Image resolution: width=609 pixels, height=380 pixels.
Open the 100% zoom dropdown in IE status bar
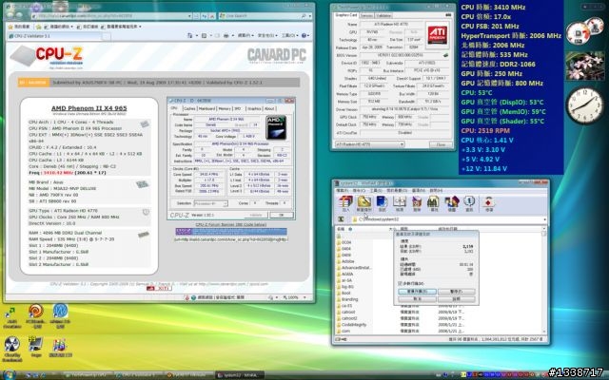coord(304,297)
